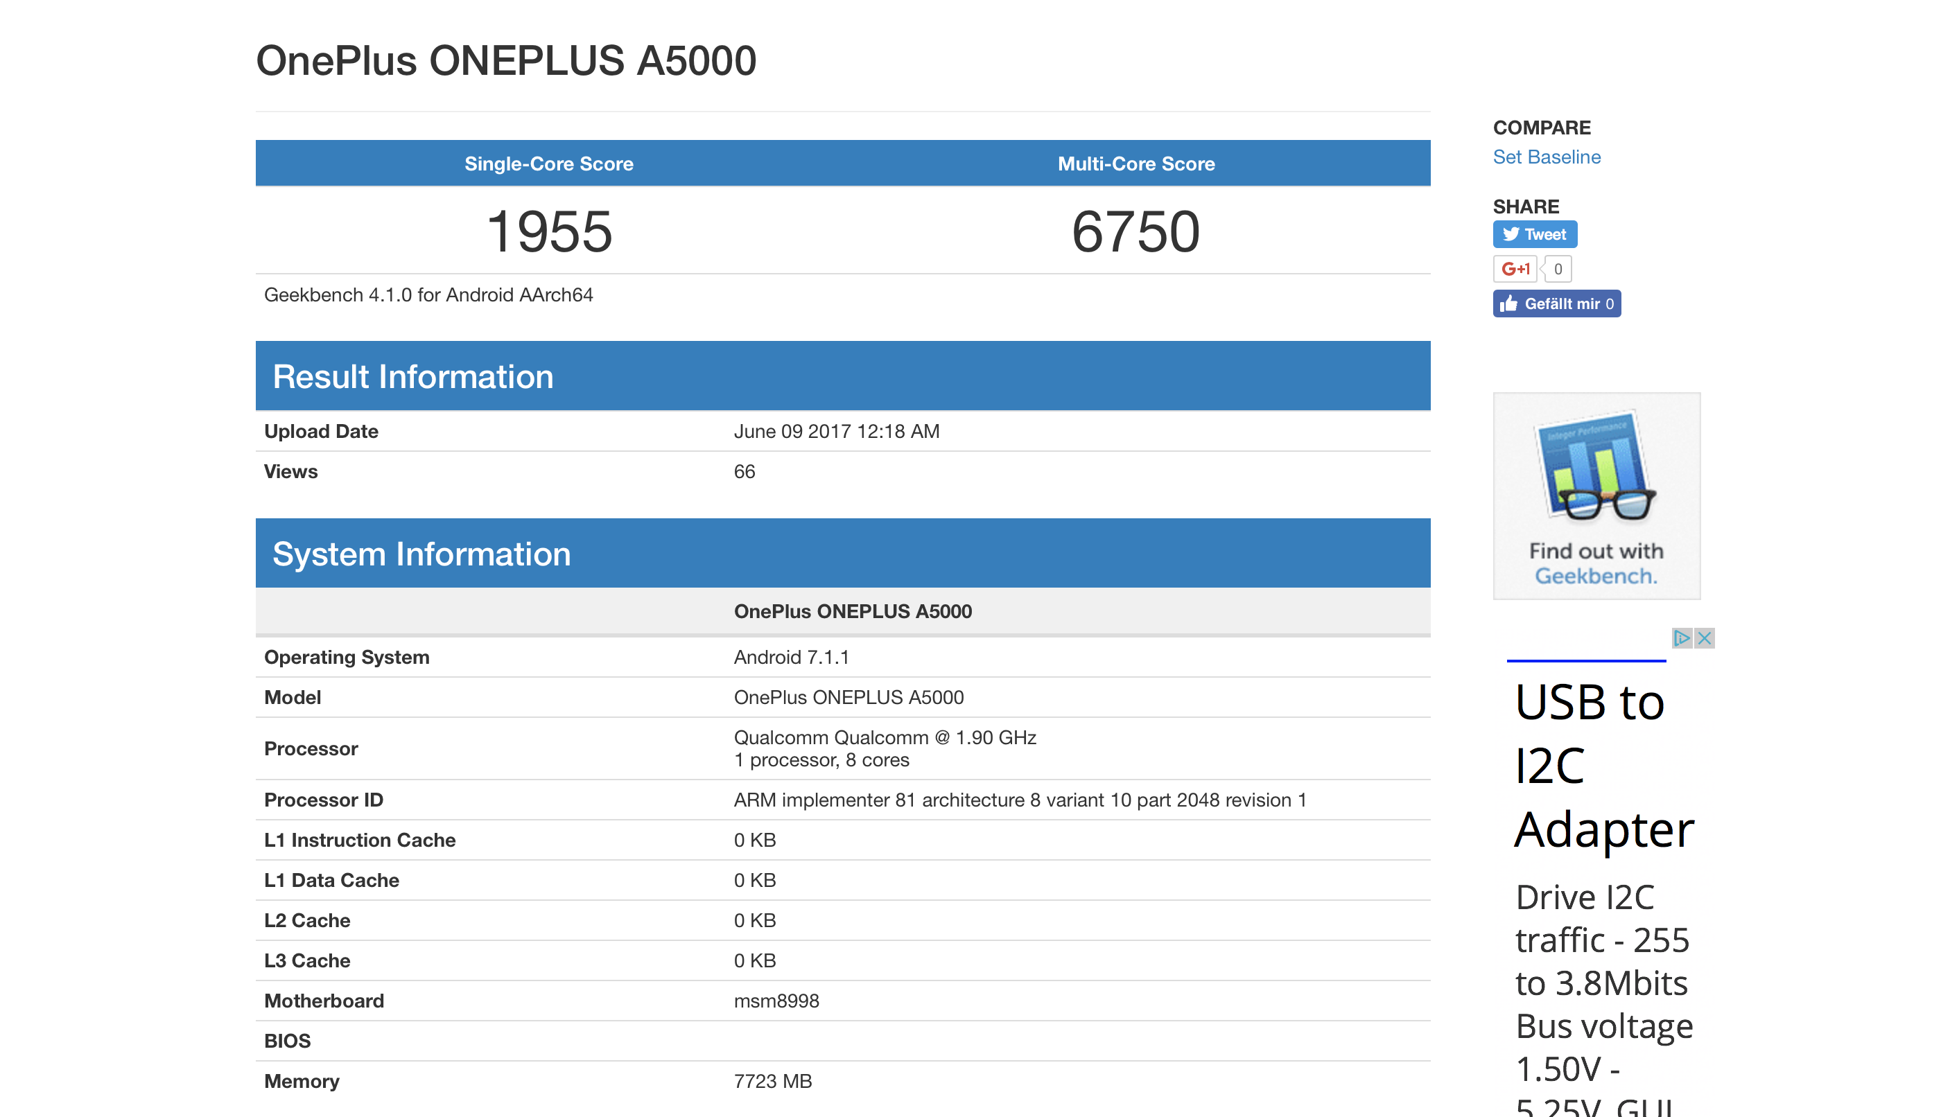This screenshot has width=1941, height=1117.
Task: Click the Result Information heading
Action: [413, 377]
